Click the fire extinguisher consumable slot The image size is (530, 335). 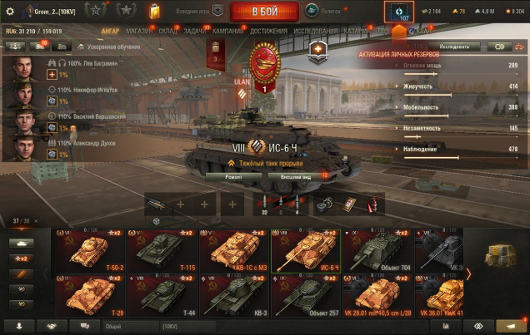373,204
